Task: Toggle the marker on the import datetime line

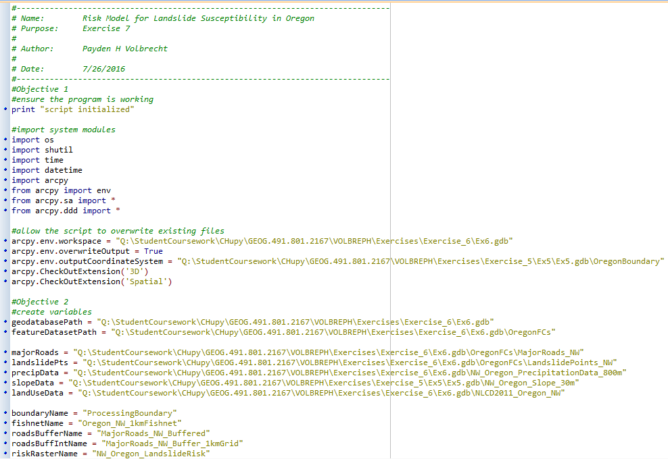Action: [x=5, y=170]
